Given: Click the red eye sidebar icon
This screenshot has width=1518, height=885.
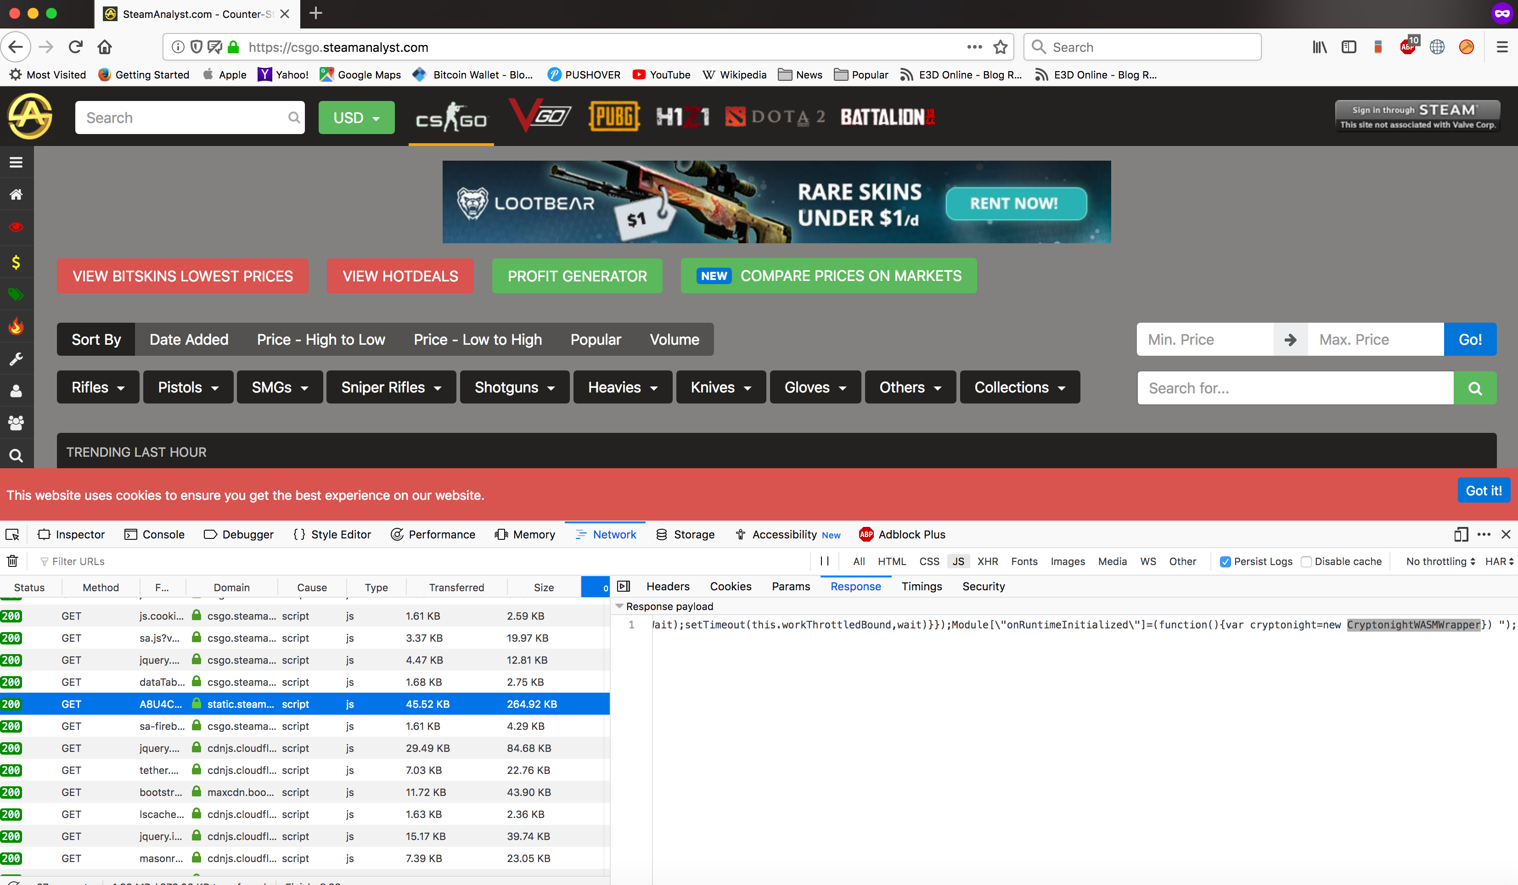Looking at the screenshot, I should coord(16,226).
